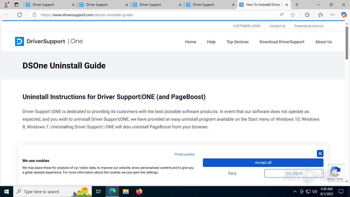Click Powered by Asurvio link
The height and width of the screenshot is (197, 350).
(309, 26)
